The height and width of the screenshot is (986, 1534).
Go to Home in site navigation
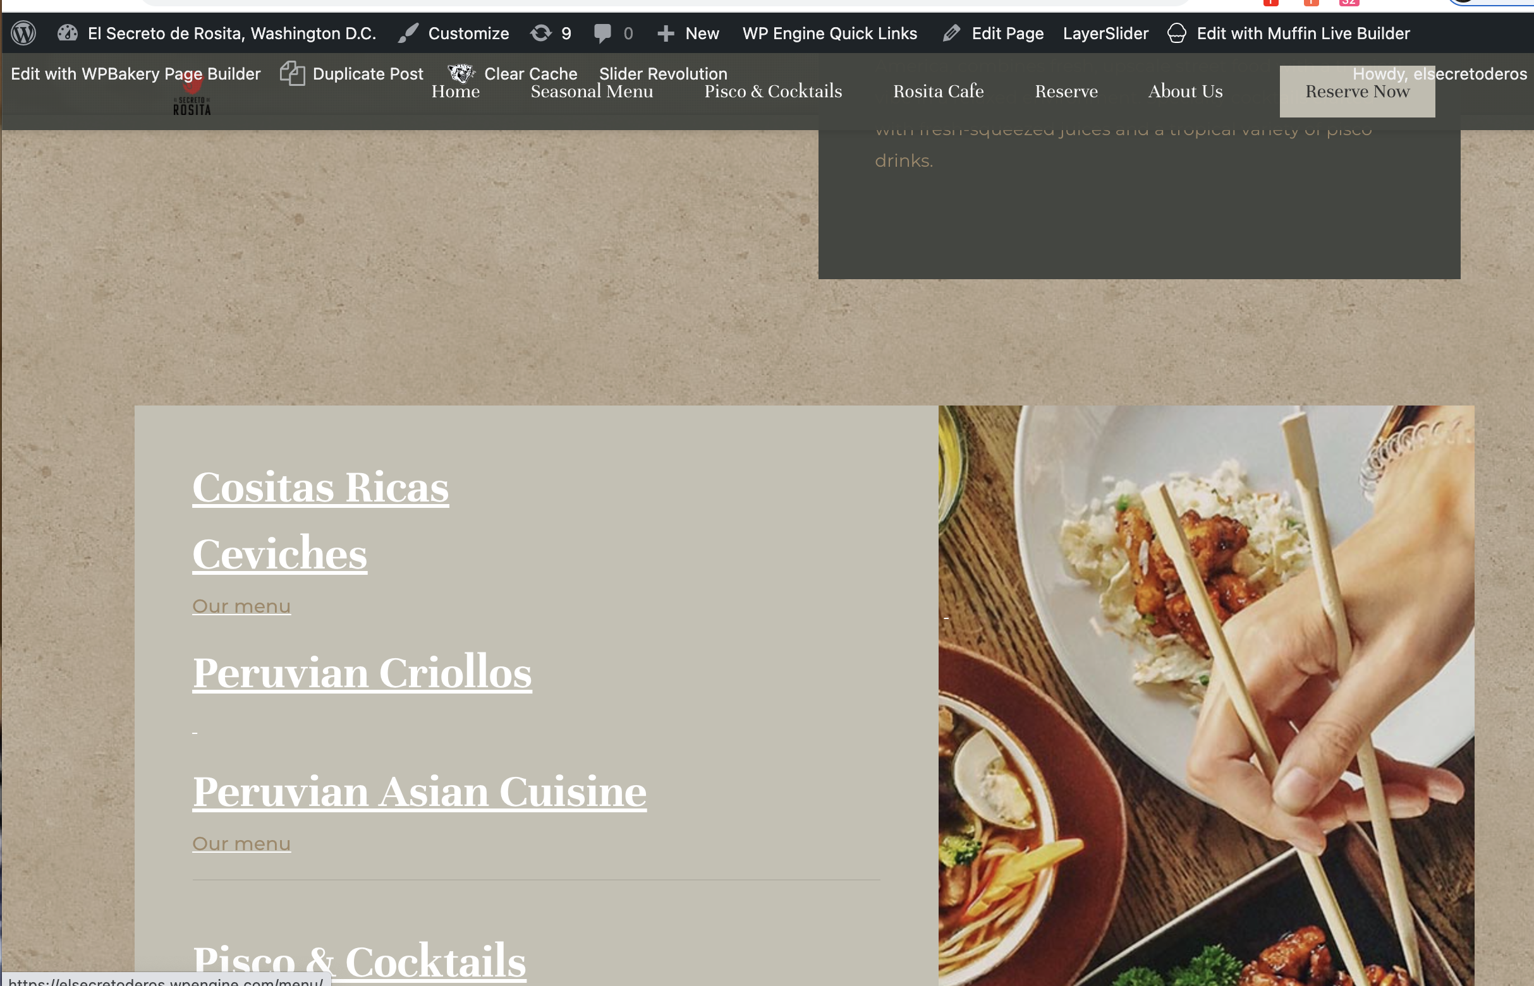coord(455,92)
